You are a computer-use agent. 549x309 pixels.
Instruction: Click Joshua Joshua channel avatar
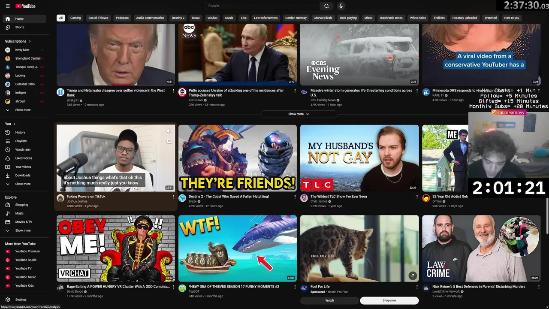tap(60, 198)
